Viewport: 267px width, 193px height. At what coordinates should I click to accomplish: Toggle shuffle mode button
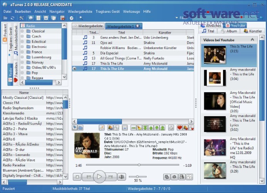click(x=167, y=177)
